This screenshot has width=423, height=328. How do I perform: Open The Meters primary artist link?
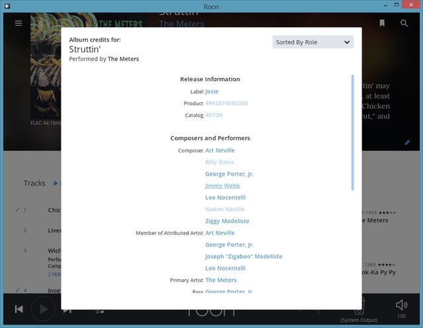click(221, 280)
